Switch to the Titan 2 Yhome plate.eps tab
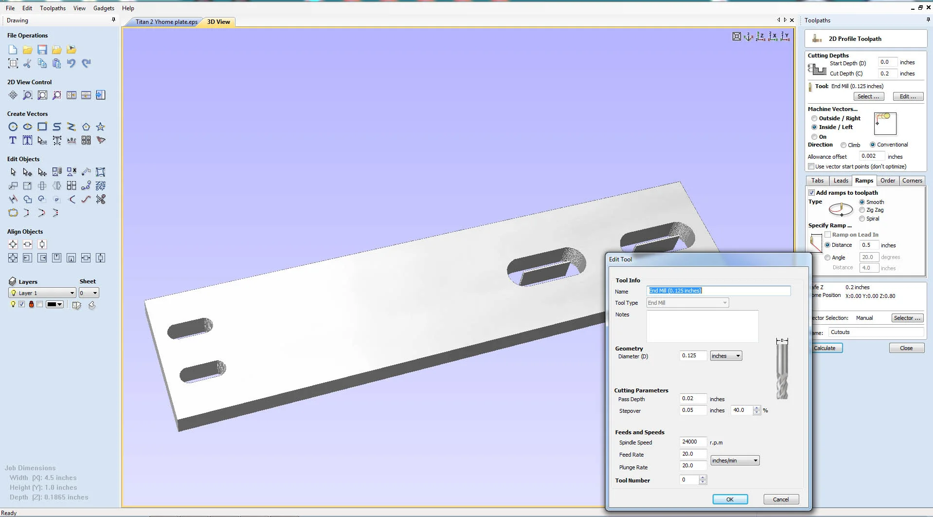933x517 pixels. point(166,22)
